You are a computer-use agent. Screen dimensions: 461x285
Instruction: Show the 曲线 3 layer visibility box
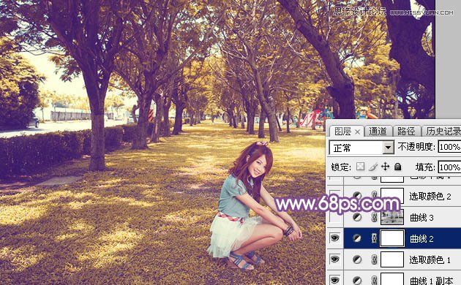click(x=335, y=218)
